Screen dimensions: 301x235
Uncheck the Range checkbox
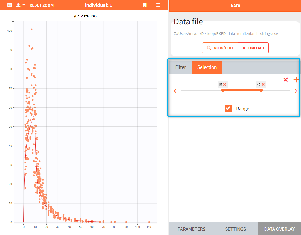tap(228, 109)
